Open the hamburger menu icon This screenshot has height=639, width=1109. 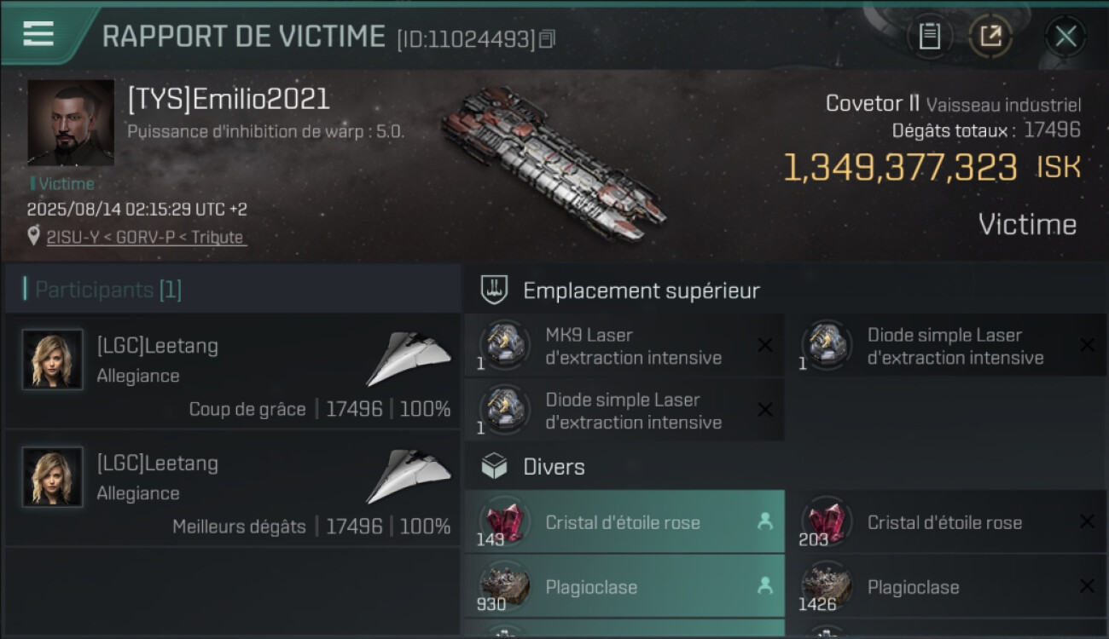[38, 33]
